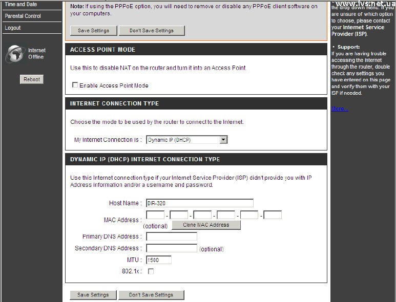
Task: Click the Host Name input field
Action: click(199, 203)
